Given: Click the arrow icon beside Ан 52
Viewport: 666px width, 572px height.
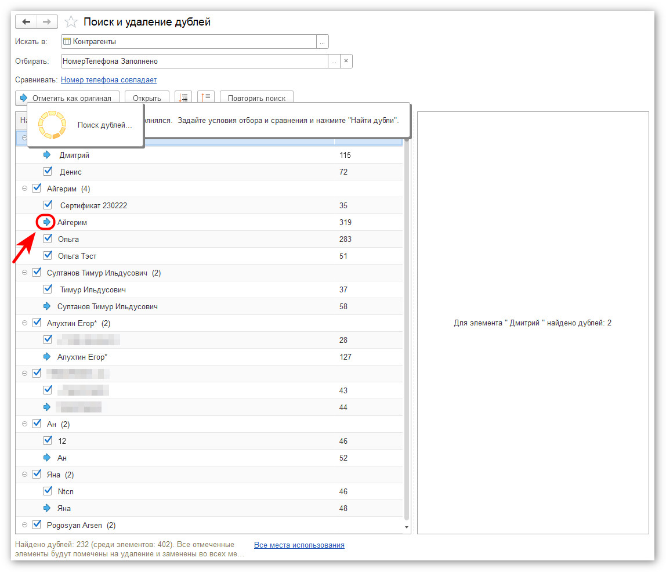Looking at the screenshot, I should (x=47, y=457).
